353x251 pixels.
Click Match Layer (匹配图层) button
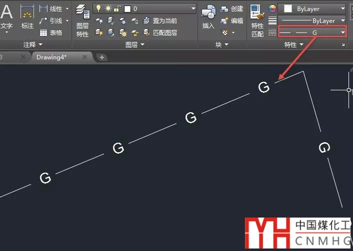(x=160, y=32)
